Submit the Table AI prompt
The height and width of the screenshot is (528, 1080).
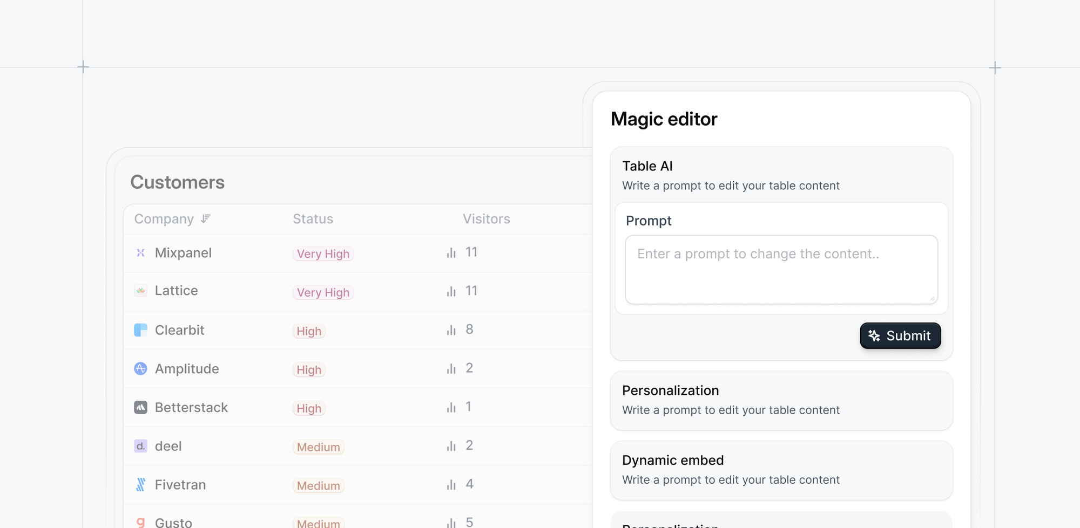(900, 335)
